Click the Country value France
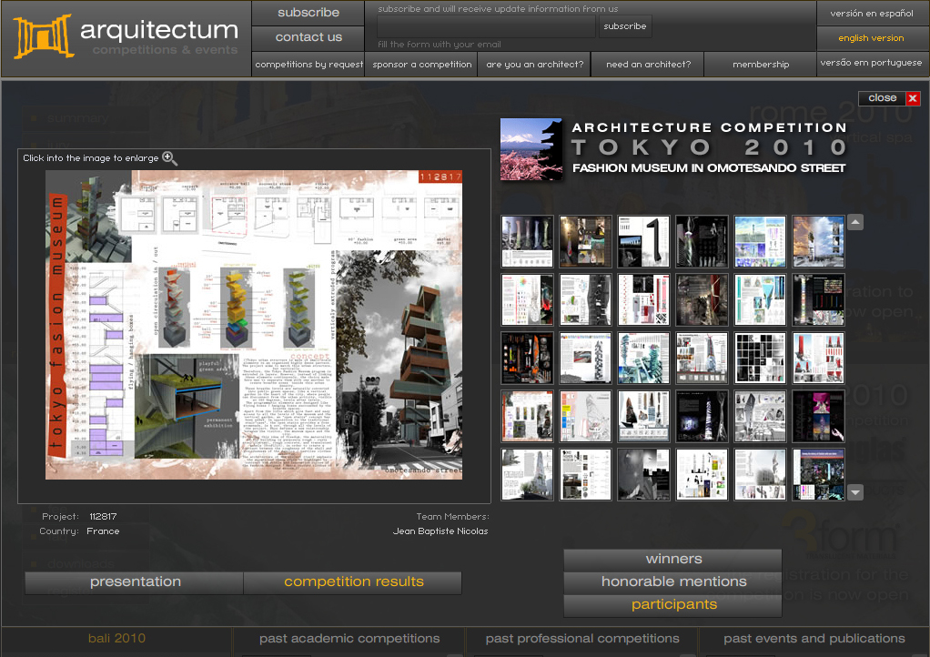Screen dimensions: 930x657 pyautogui.click(x=103, y=531)
